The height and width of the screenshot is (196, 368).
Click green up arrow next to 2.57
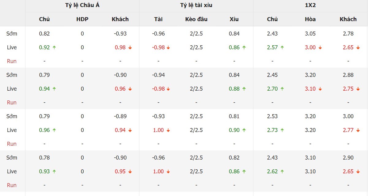[282, 47]
